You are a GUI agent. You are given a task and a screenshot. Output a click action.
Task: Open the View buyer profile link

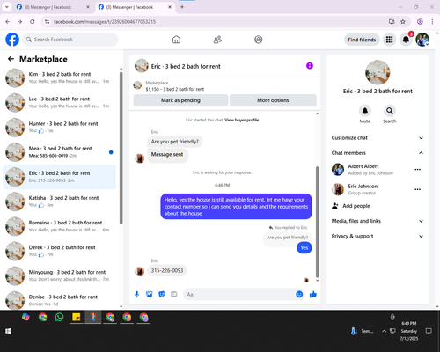point(242,120)
